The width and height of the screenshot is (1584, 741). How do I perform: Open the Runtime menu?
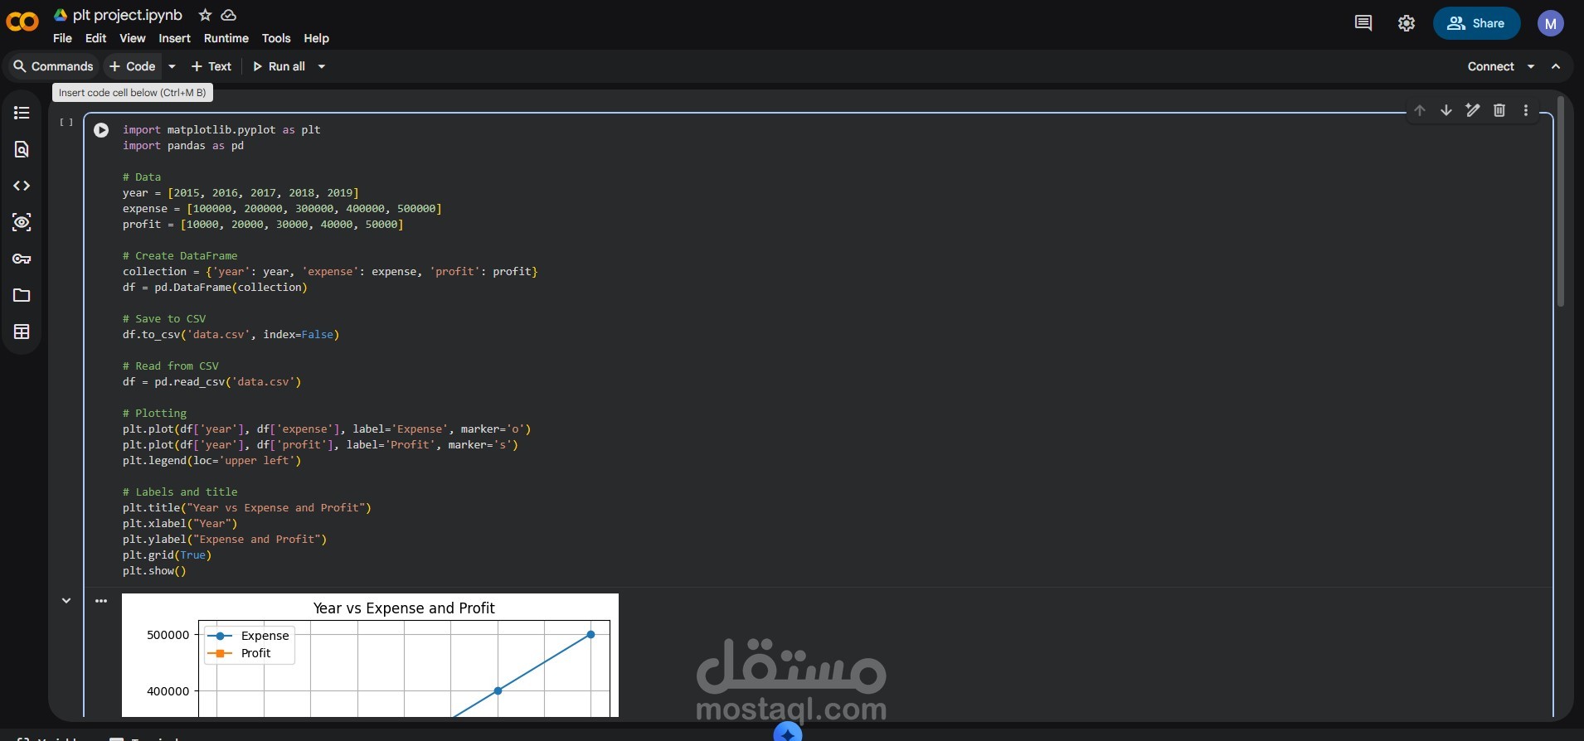click(x=226, y=38)
